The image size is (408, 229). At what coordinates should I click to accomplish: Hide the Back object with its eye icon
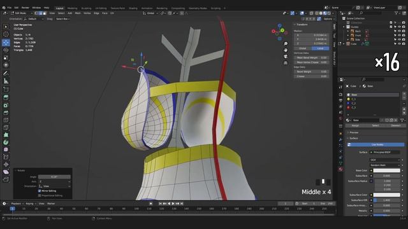coord(399,31)
